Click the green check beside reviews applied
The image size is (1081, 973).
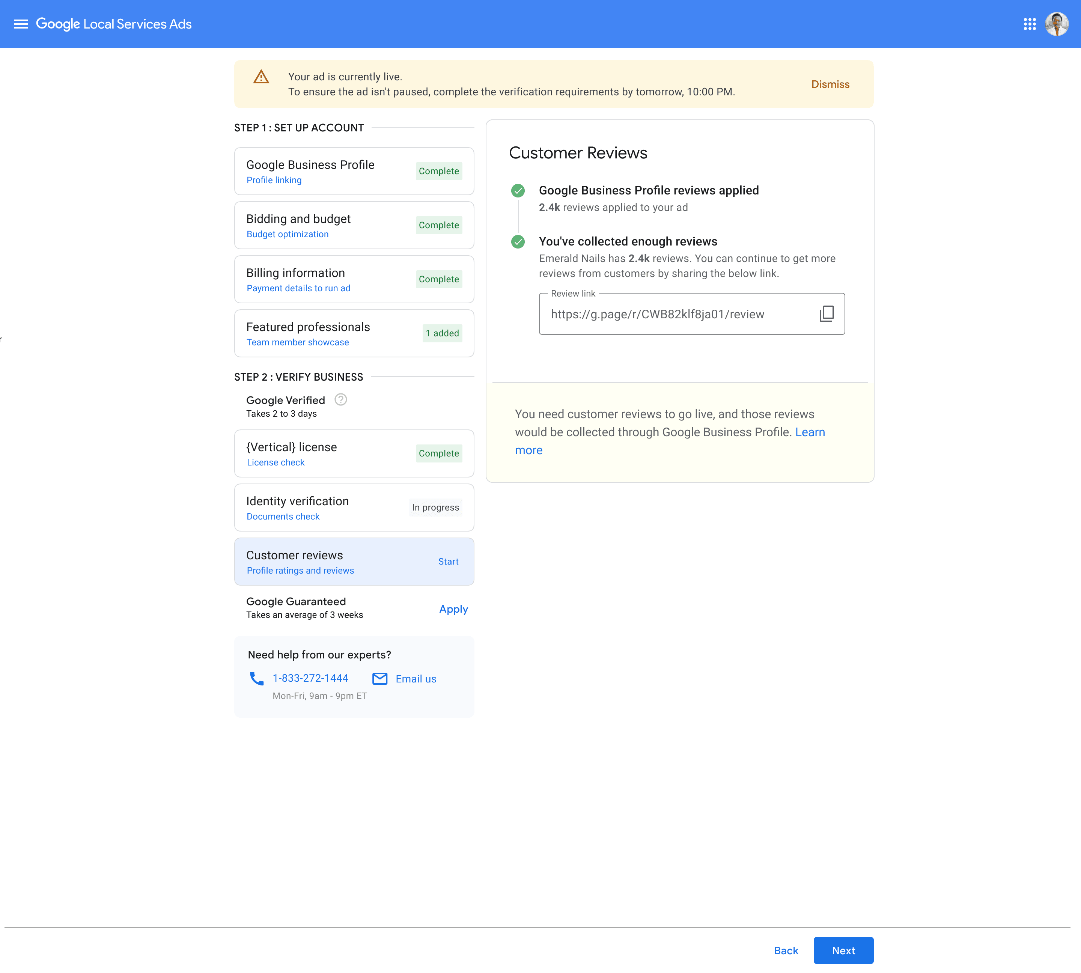pos(518,191)
